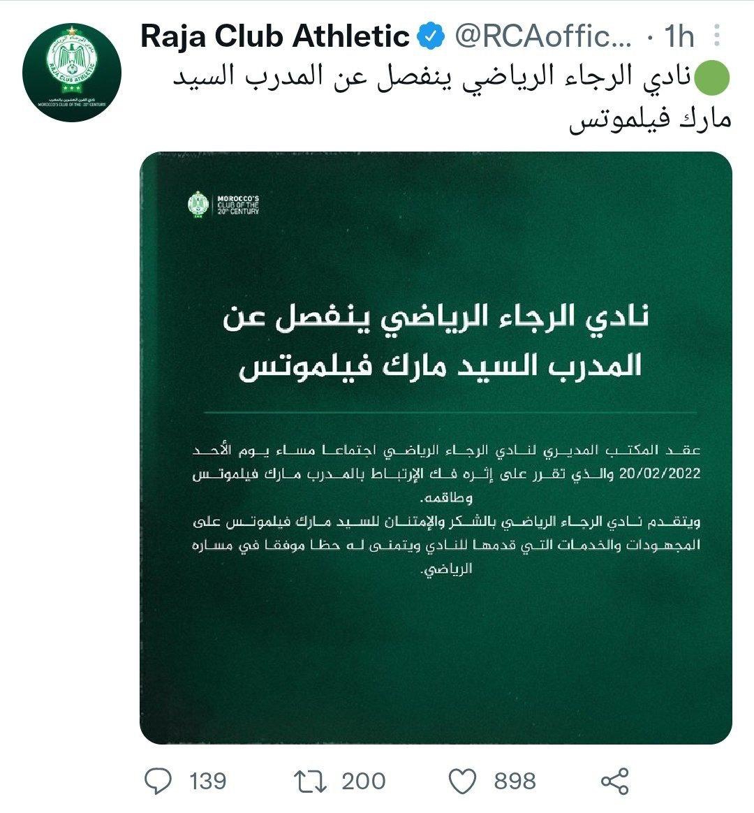Click the 200 retweets count
754x813 pixels.
pyautogui.click(x=363, y=780)
